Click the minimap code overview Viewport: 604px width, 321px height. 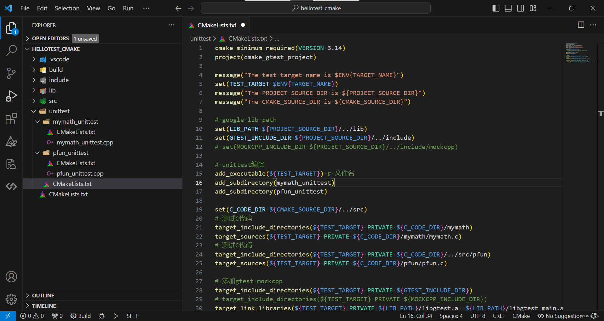[x=580, y=53]
